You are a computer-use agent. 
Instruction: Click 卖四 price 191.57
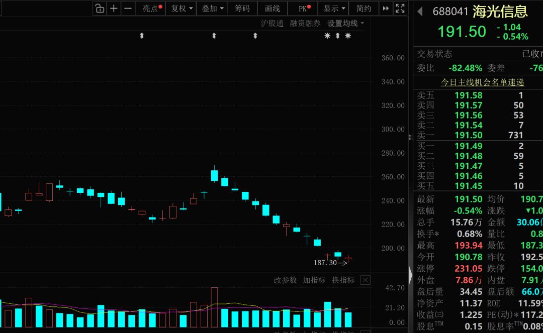pyautogui.click(x=468, y=105)
